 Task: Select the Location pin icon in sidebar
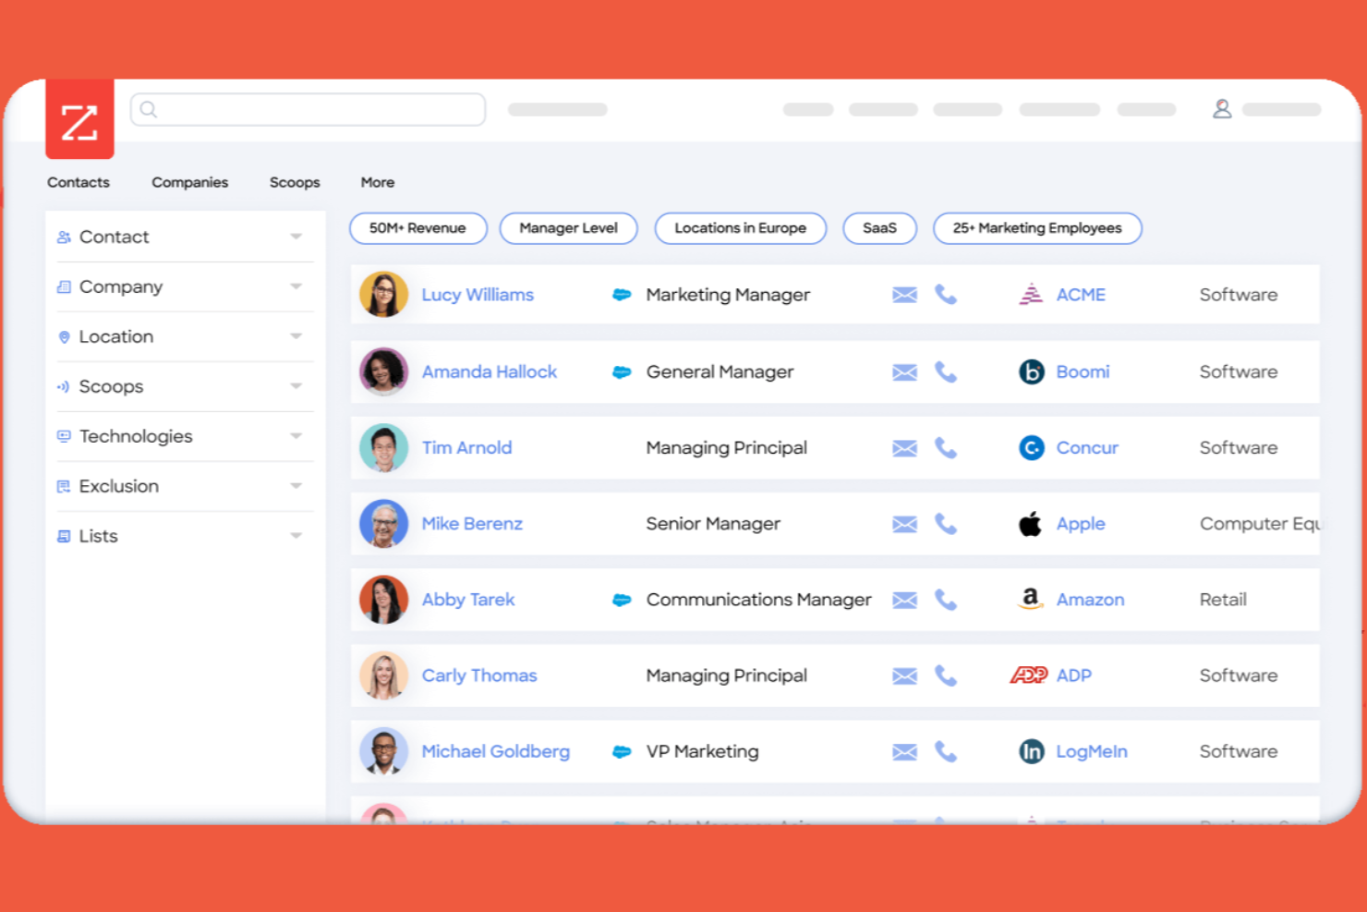63,336
